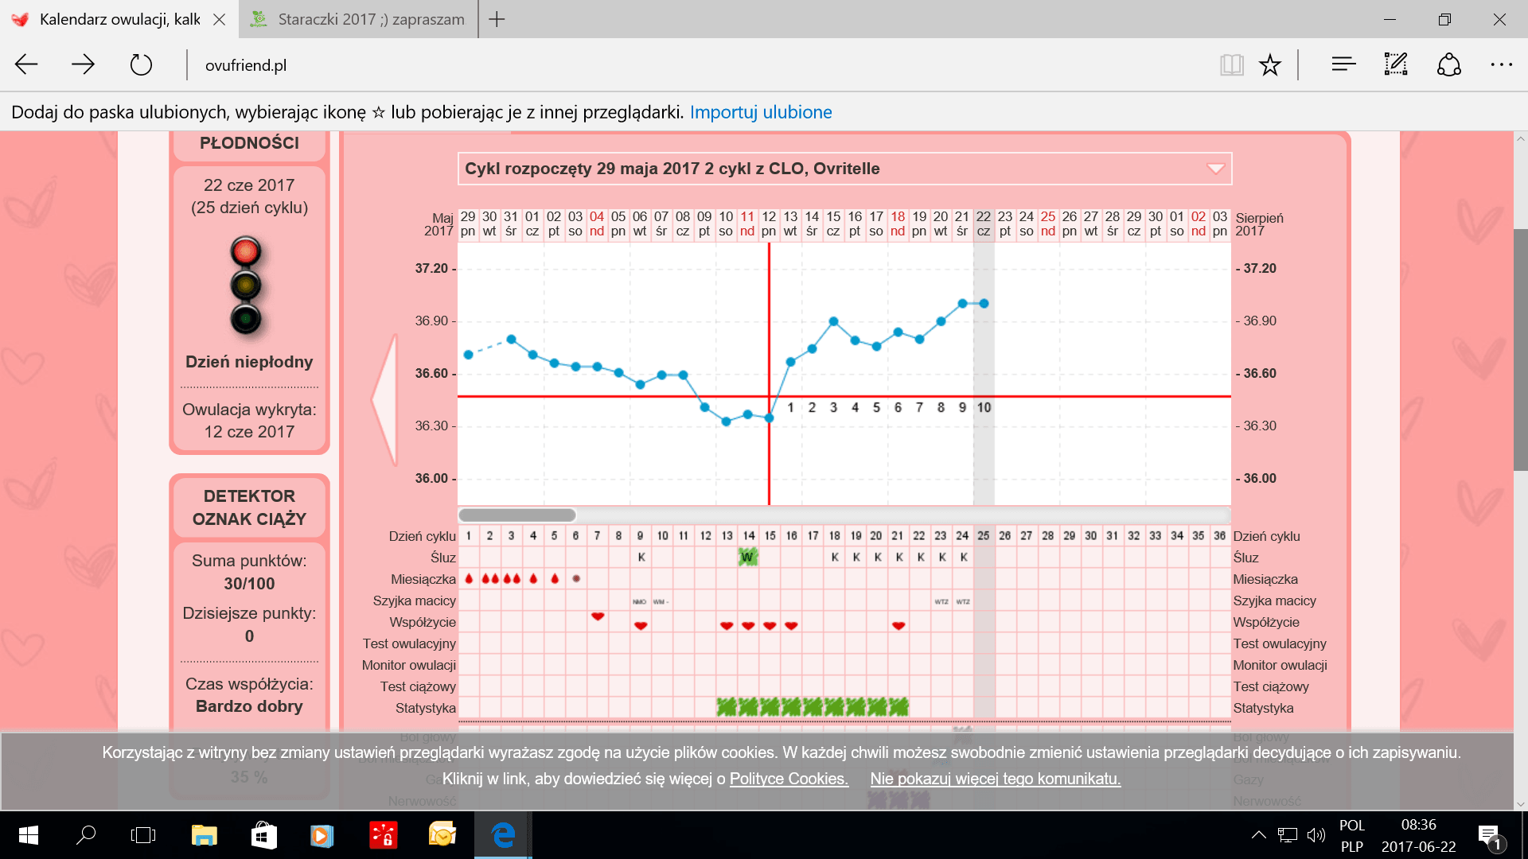Click the left arrow to previous chart
This screenshot has height=859, width=1528.
tap(386, 399)
